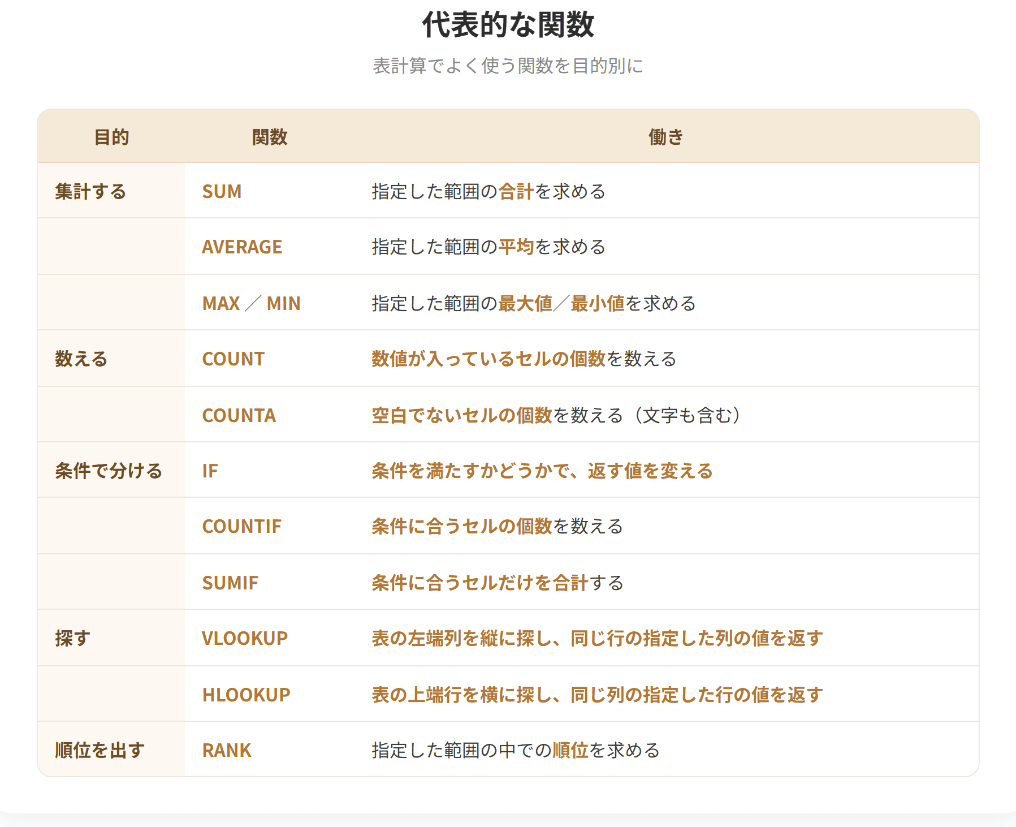Select the MAX／MIN function cell
The image size is (1016, 827).
(269, 303)
